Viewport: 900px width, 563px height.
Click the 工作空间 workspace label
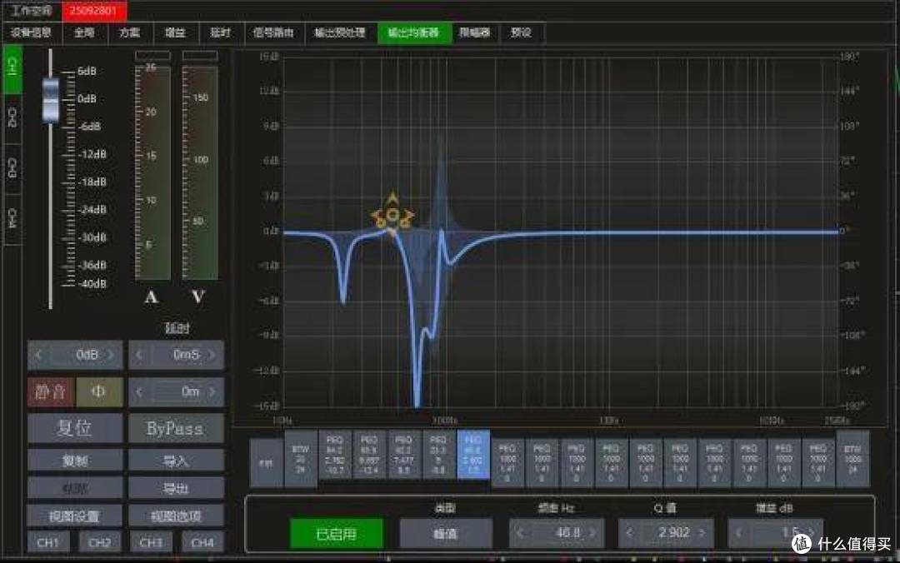click(x=31, y=10)
